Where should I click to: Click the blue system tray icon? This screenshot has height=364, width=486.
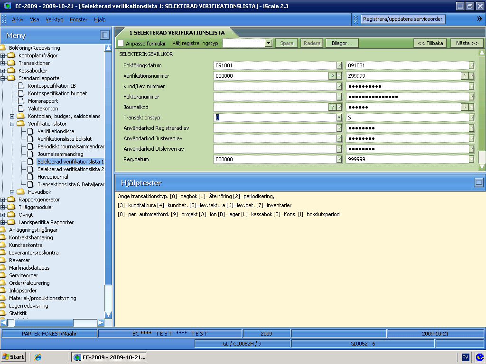tap(479, 357)
